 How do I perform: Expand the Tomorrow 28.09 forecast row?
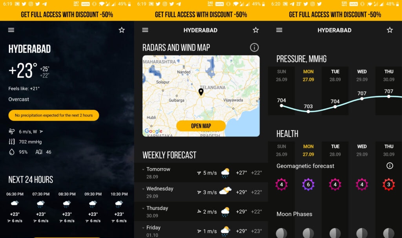201,173
